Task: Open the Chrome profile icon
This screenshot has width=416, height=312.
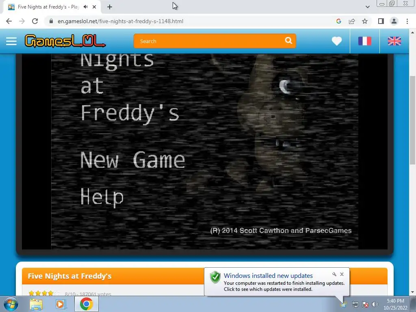Action: [x=394, y=21]
